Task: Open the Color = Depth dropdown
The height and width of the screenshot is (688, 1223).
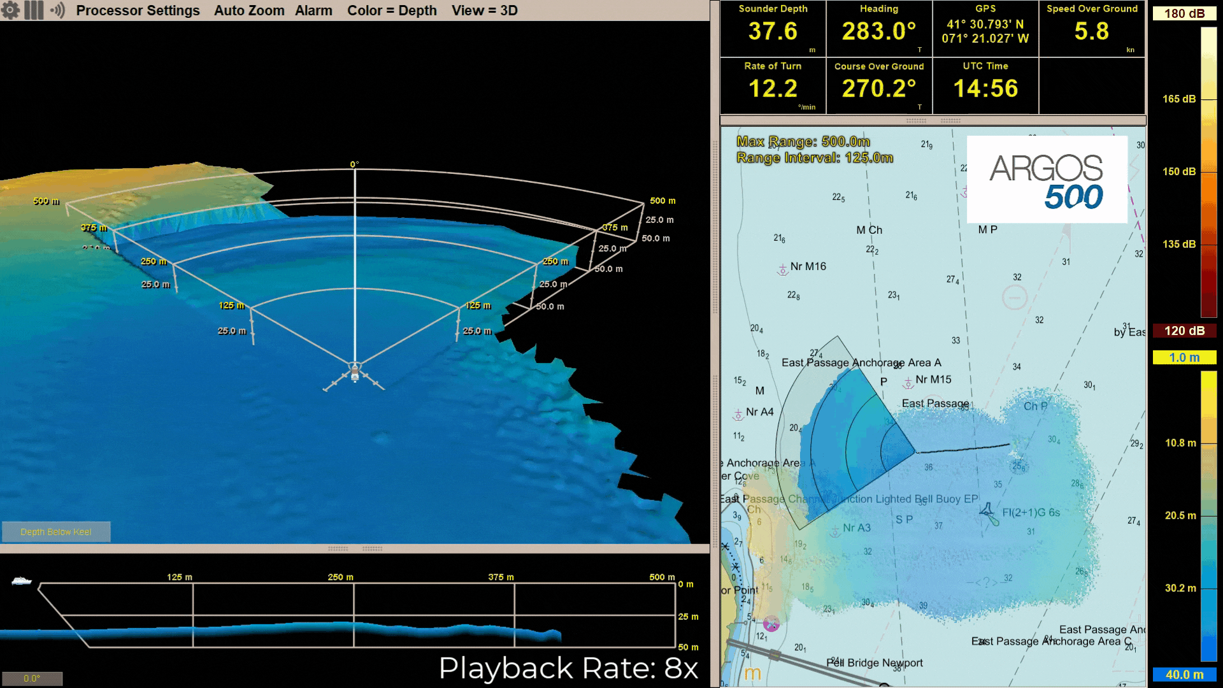Action: coord(392,10)
